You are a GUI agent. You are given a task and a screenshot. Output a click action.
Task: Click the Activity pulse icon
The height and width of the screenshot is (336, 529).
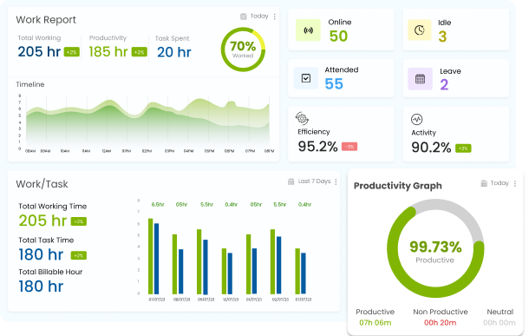[416, 119]
